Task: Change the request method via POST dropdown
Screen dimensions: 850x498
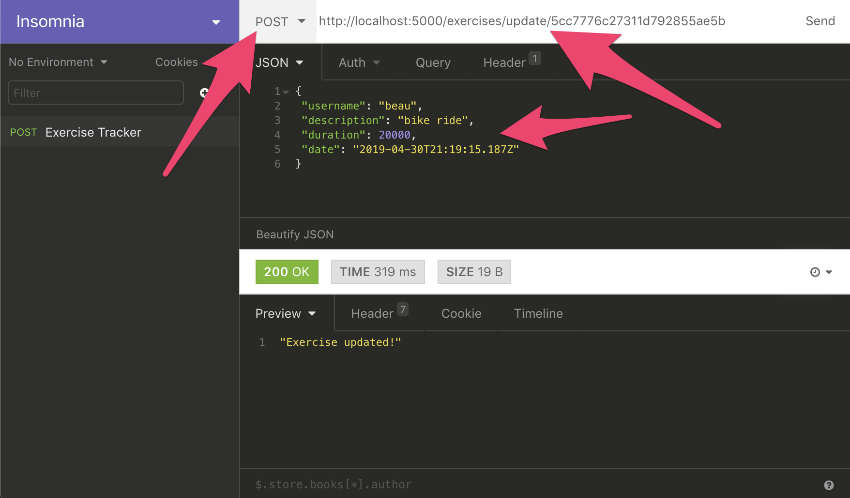Action: (x=279, y=21)
